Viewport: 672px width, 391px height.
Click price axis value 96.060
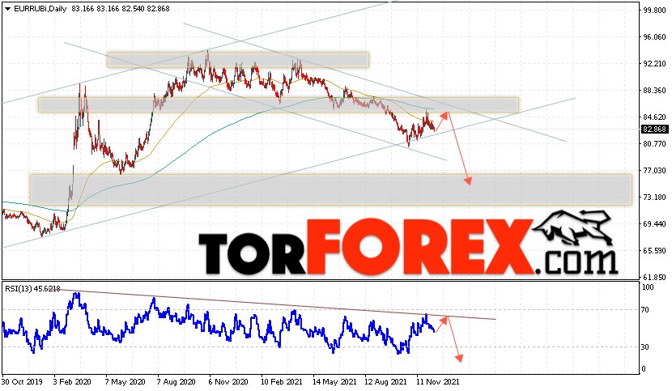click(x=654, y=37)
